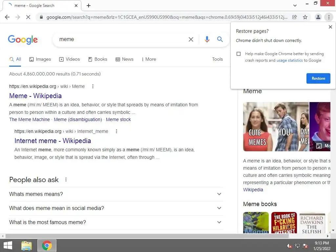Click the muted speaker tray icon
The width and height of the screenshot is (336, 252).
289,246
